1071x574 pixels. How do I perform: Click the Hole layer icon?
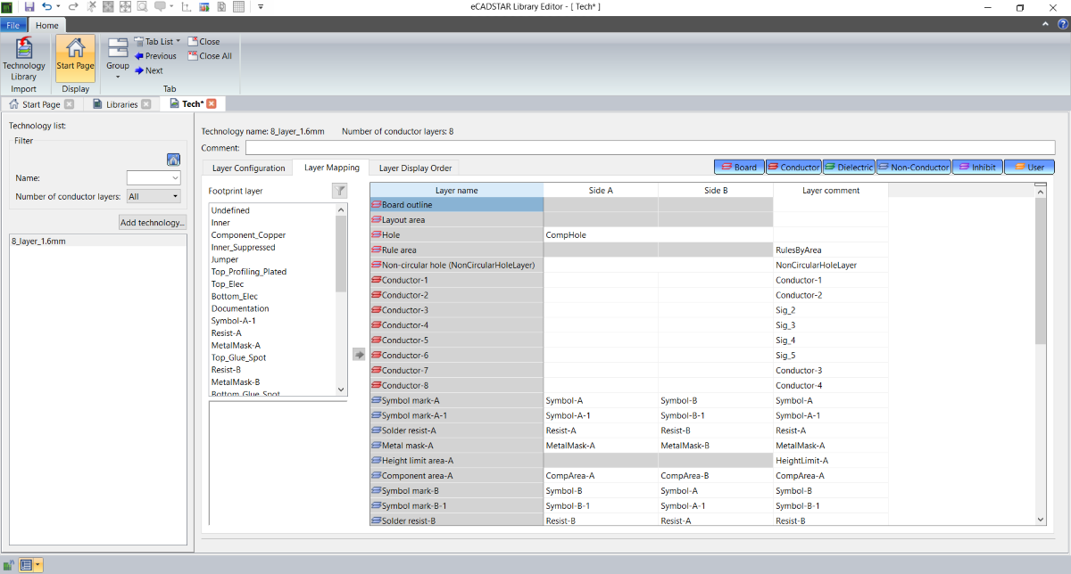click(x=376, y=234)
